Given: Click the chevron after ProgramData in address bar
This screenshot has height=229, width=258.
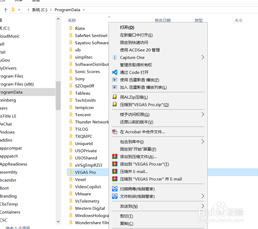Looking at the screenshot, I should coord(84,10).
